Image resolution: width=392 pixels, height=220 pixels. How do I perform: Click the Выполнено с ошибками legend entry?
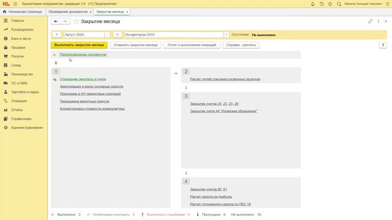click(x=165, y=215)
